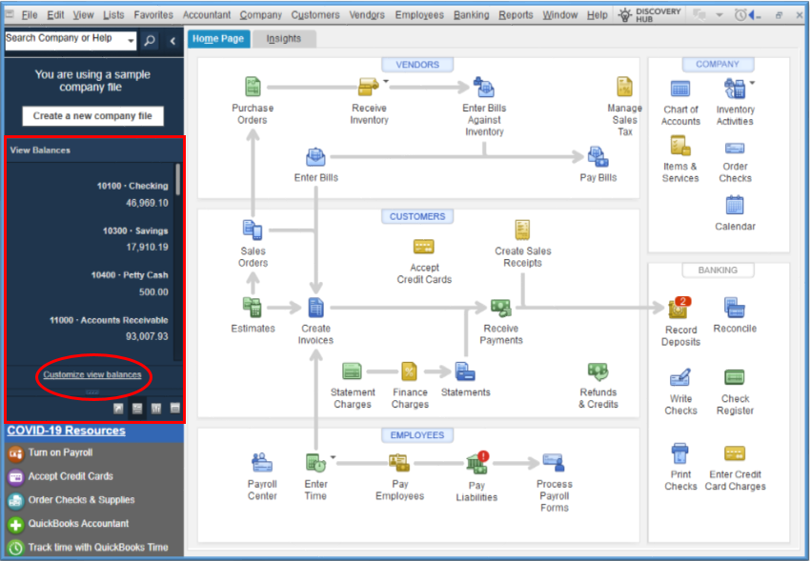Open the Print Checks icon

679,453
